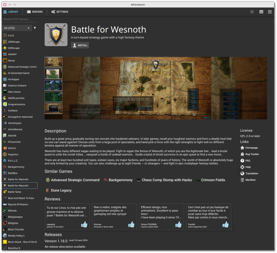Open the Library tab
The height and width of the screenshot is (253, 277).
pyautogui.click(x=11, y=12)
